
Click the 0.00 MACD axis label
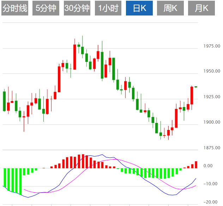pyautogui.click(x=208, y=166)
